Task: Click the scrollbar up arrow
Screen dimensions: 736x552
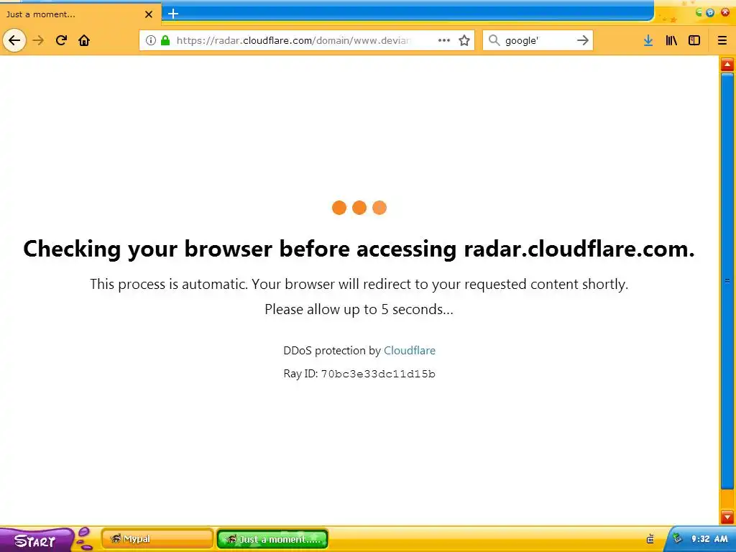Action: coord(727,64)
